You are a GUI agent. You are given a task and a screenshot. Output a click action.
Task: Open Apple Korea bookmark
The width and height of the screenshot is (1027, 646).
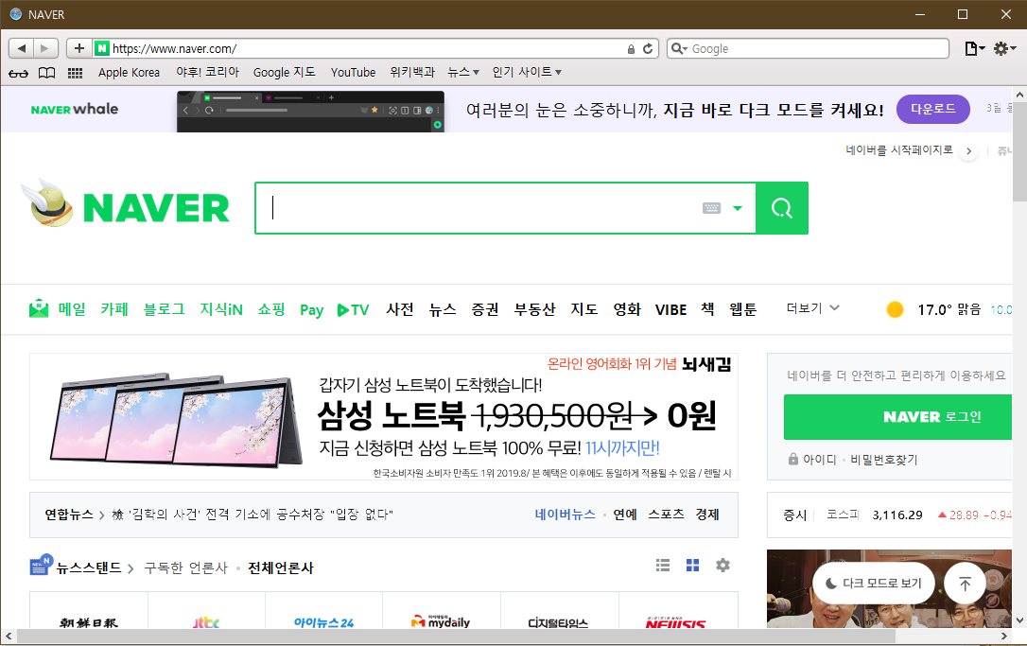(129, 72)
